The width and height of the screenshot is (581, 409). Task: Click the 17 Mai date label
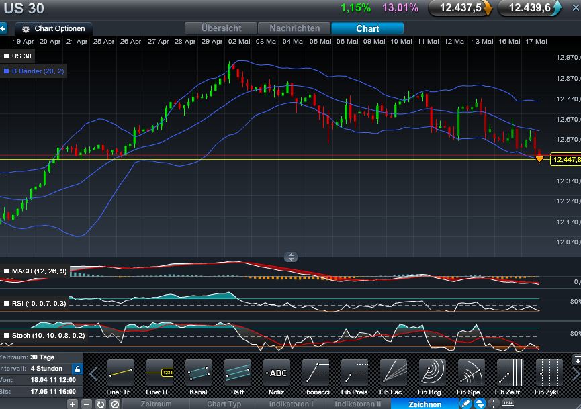[536, 42]
